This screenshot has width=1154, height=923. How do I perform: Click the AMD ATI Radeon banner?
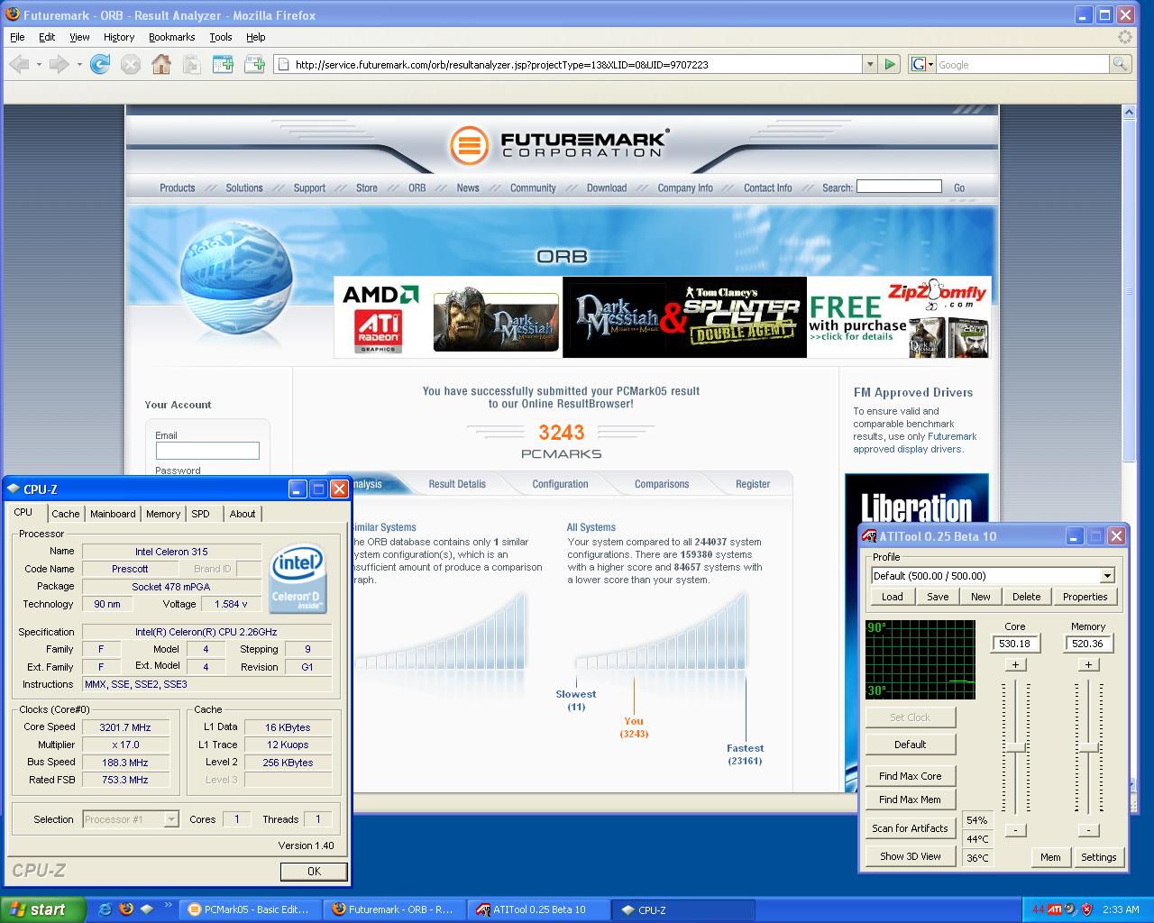click(380, 317)
